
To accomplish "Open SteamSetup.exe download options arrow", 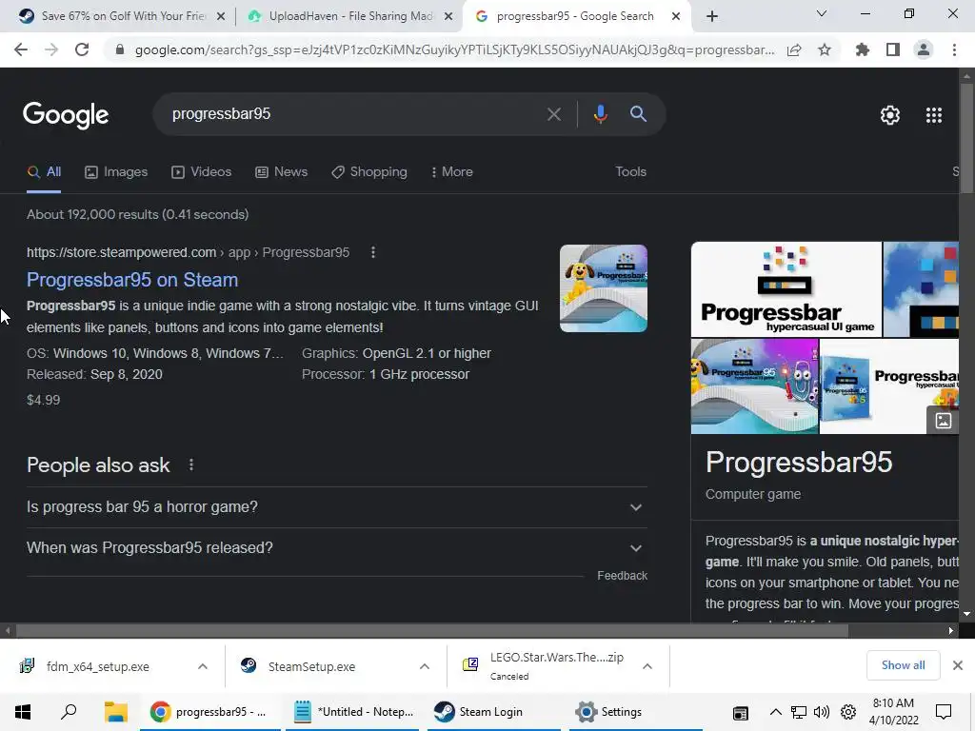I will coord(425,666).
